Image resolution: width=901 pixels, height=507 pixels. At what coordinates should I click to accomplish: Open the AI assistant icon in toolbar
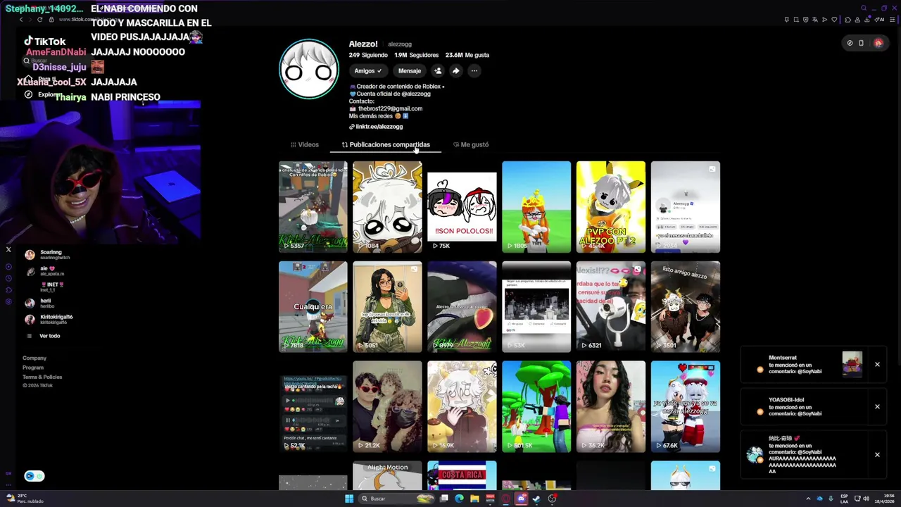pos(879,20)
